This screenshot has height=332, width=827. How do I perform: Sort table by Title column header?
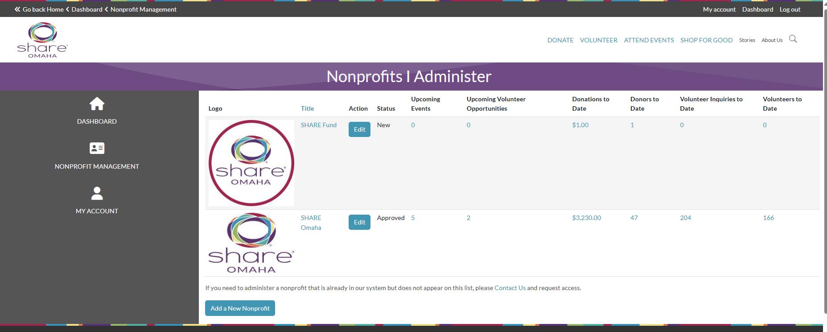[307, 108]
